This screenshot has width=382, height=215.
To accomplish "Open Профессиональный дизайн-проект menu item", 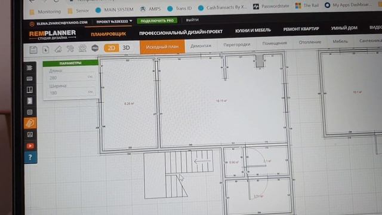I will [x=181, y=32].
